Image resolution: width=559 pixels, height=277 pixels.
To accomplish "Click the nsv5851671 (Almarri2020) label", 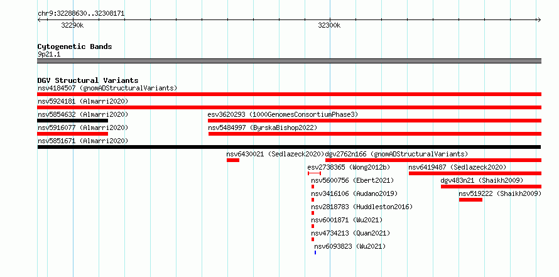I will (x=83, y=141).
